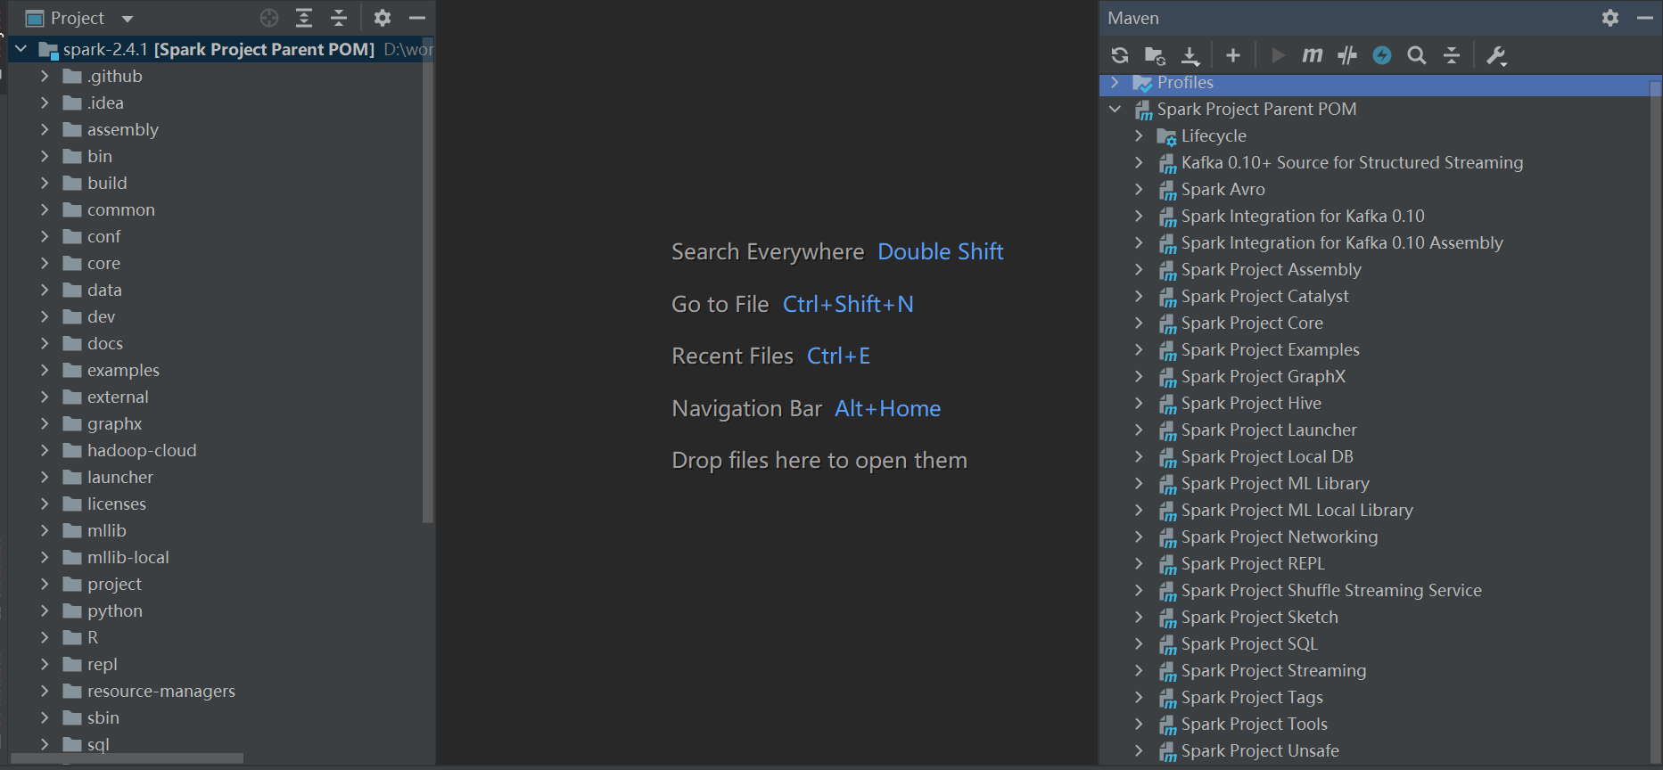The image size is (1663, 770).
Task: Execute Maven goal m icon
Action: pyautogui.click(x=1312, y=55)
